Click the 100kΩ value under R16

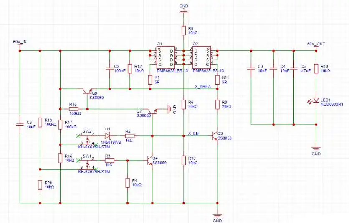click(x=75, y=113)
